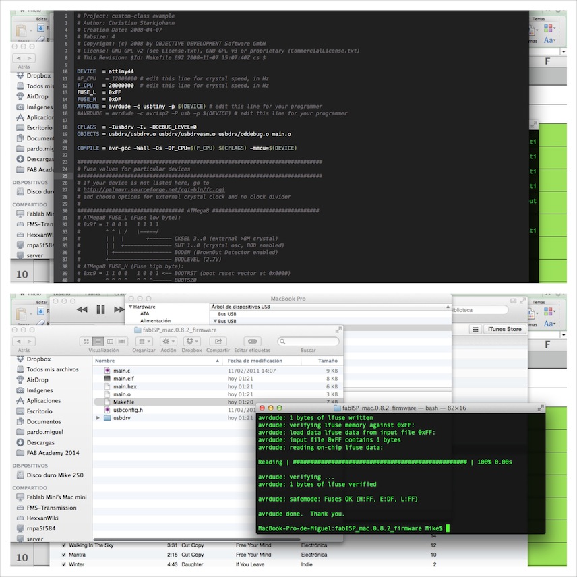Click the iTunes rewind button

82,309
